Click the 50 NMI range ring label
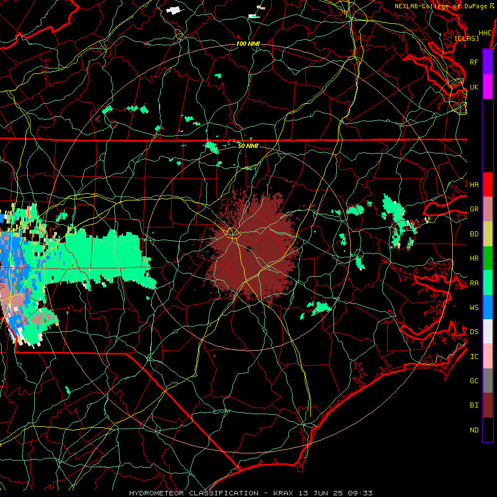Viewport: 497px width, 497px height. pyautogui.click(x=248, y=146)
